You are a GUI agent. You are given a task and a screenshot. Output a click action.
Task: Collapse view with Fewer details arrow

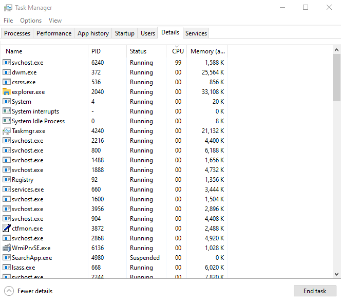tap(9, 291)
